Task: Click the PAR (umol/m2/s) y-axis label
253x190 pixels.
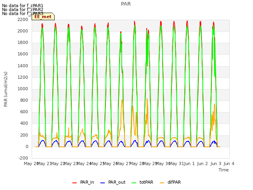Action: tap(6, 89)
